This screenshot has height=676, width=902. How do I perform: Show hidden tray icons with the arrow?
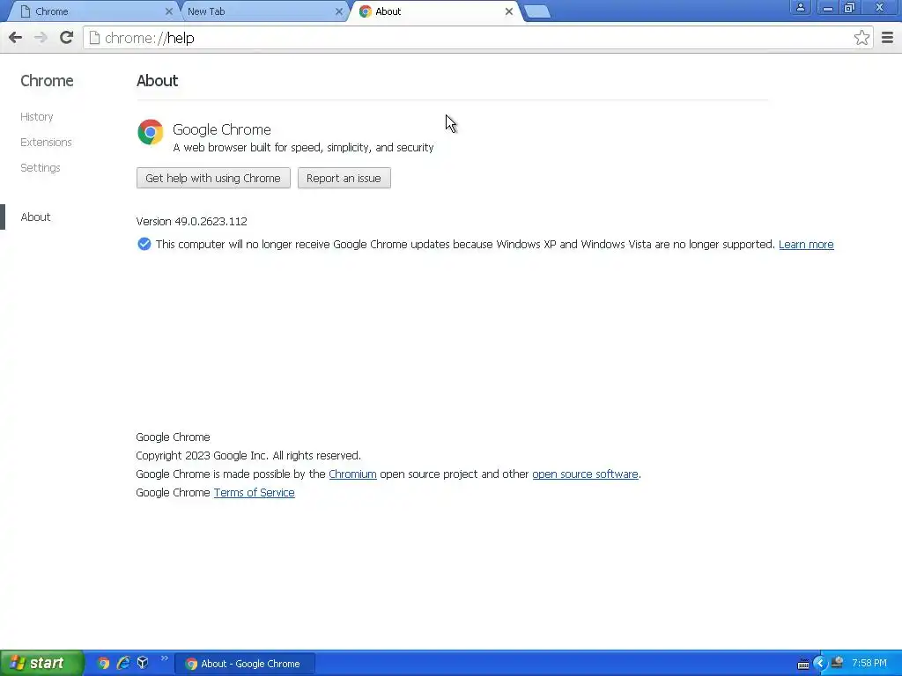pyautogui.click(x=820, y=664)
